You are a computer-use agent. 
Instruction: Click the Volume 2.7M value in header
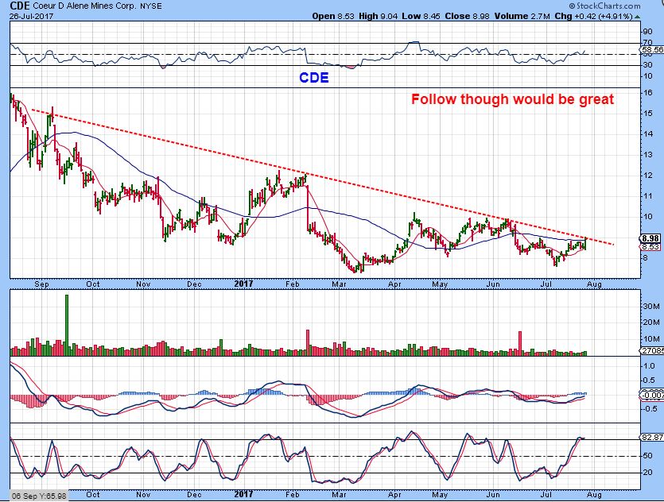[x=522, y=17]
